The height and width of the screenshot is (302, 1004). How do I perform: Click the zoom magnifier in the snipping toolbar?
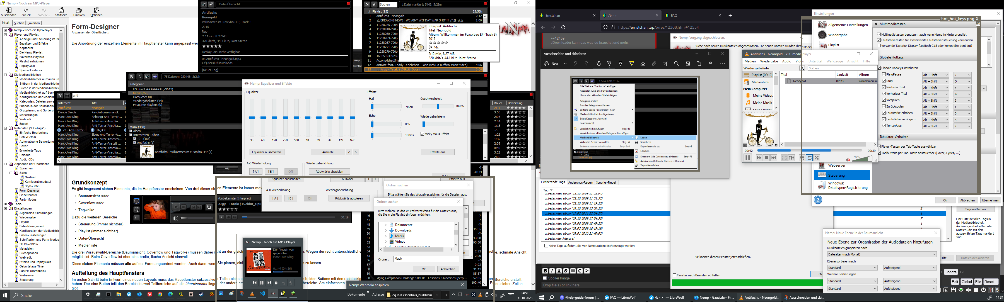pos(677,64)
